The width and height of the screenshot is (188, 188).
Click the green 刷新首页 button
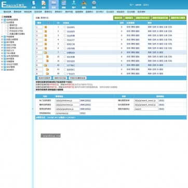(x=129, y=18)
